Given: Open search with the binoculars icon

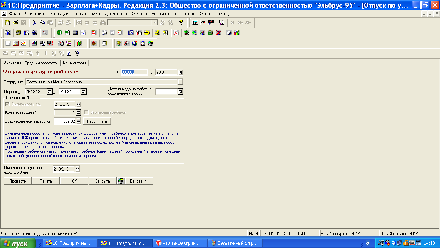Looking at the screenshot, I should pos(103,23).
